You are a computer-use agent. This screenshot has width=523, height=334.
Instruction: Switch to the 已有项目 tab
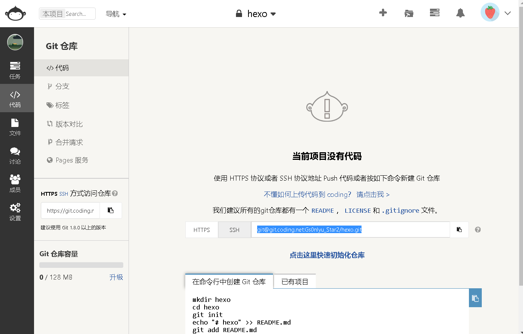(x=295, y=282)
